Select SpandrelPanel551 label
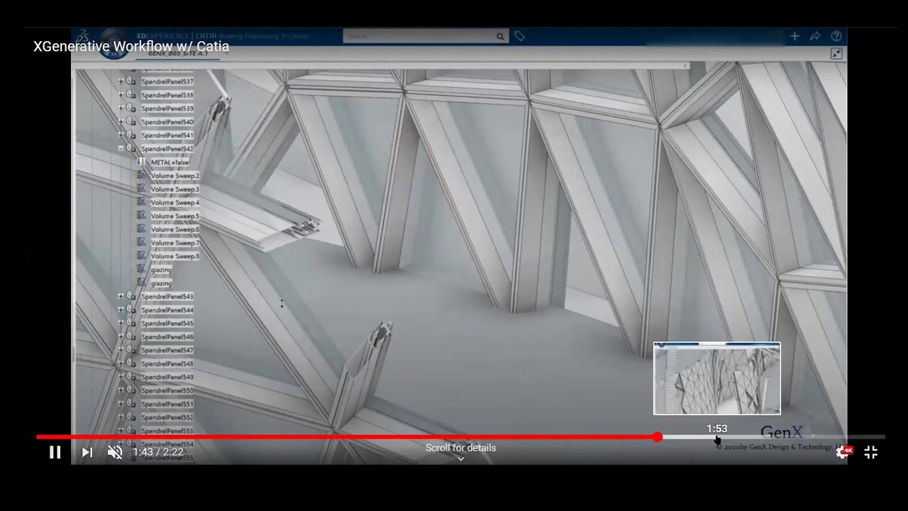 (167, 405)
